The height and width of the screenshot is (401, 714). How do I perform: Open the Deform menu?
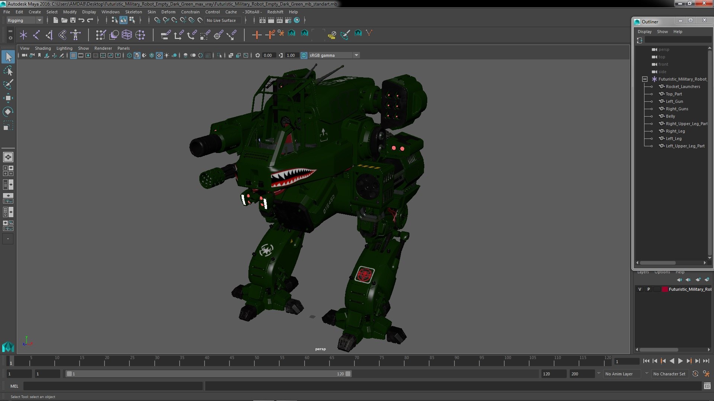[168, 12]
